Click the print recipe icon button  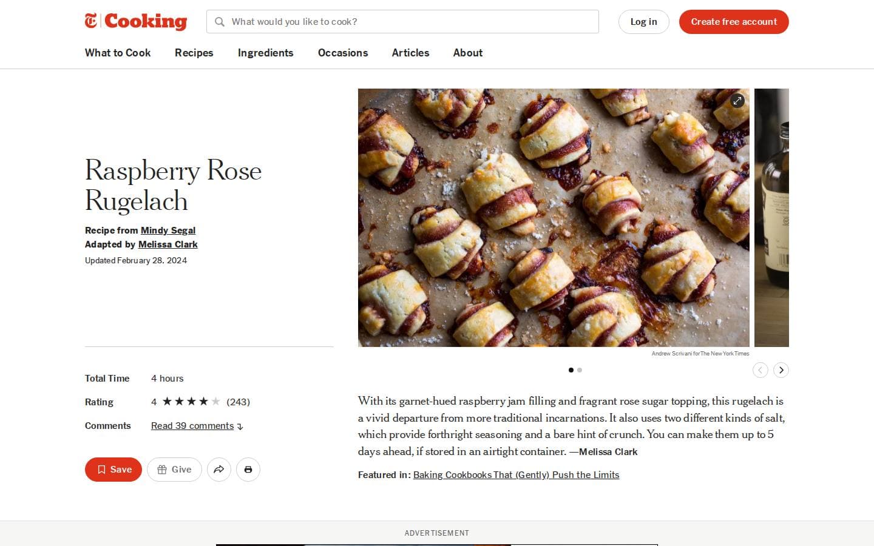click(248, 470)
